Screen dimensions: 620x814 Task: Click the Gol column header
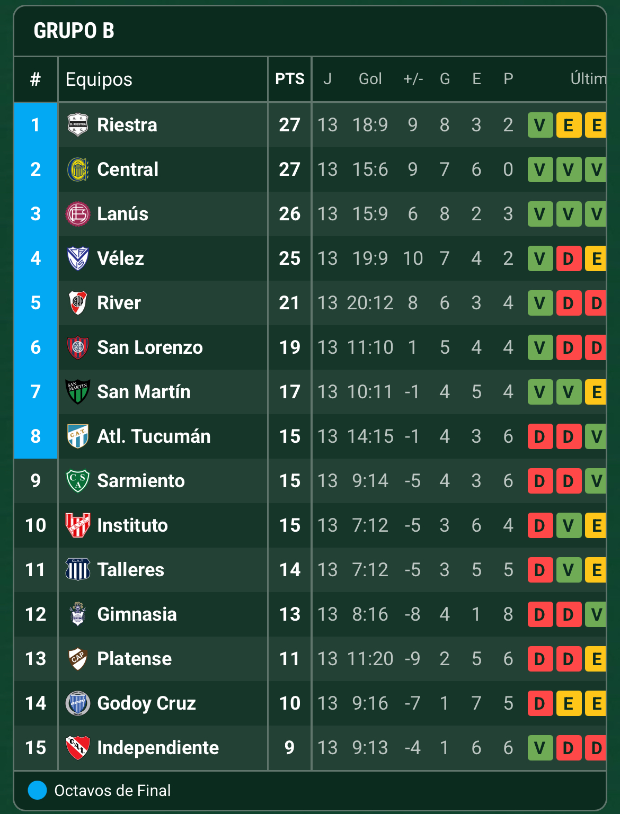click(370, 79)
